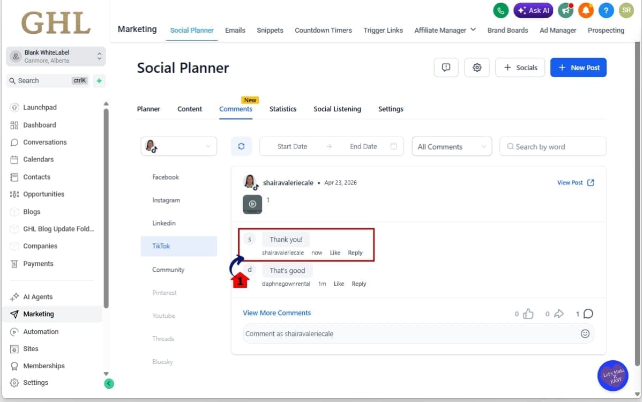Open emoji picker in comment box
643x402 pixels.
click(x=585, y=333)
